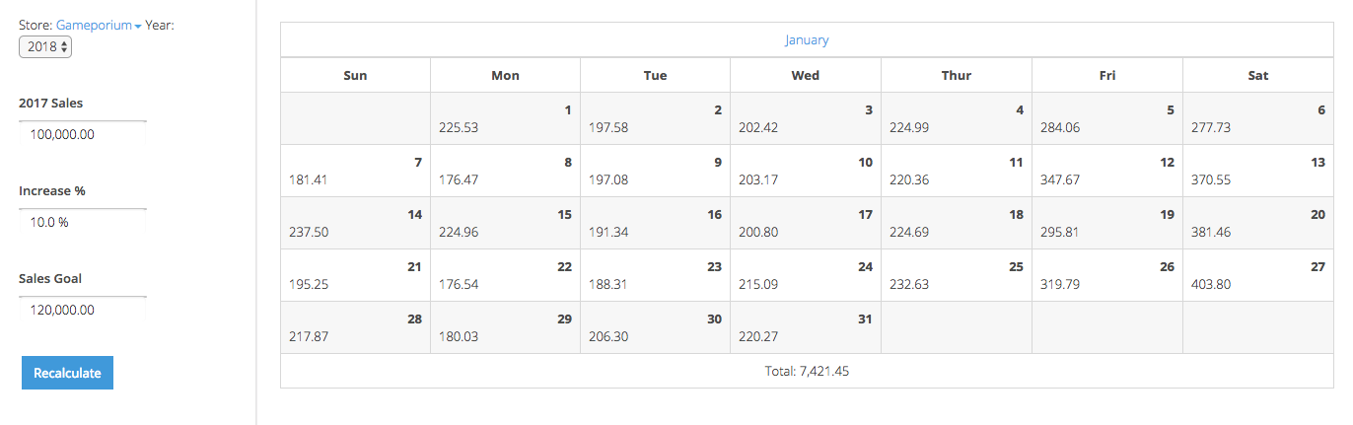Select the January 31 cell
Image resolution: width=1353 pixels, height=425 pixels.
click(x=805, y=327)
